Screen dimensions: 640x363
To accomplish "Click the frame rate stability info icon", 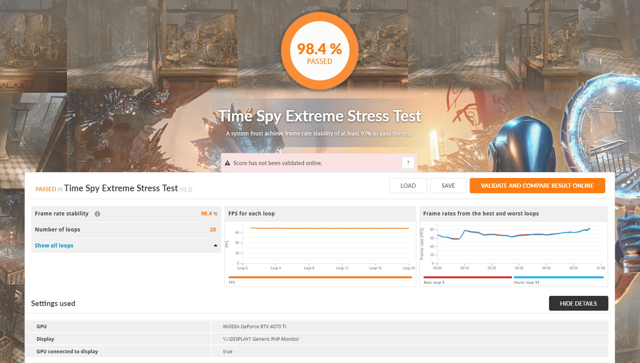I will pyautogui.click(x=97, y=214).
